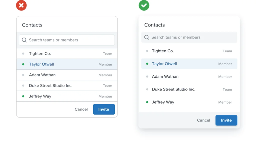
Task: Deselect the highlighted Taylor Otwell row
Action: pos(41,64)
